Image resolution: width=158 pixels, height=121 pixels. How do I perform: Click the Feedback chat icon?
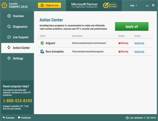tap(19, 118)
